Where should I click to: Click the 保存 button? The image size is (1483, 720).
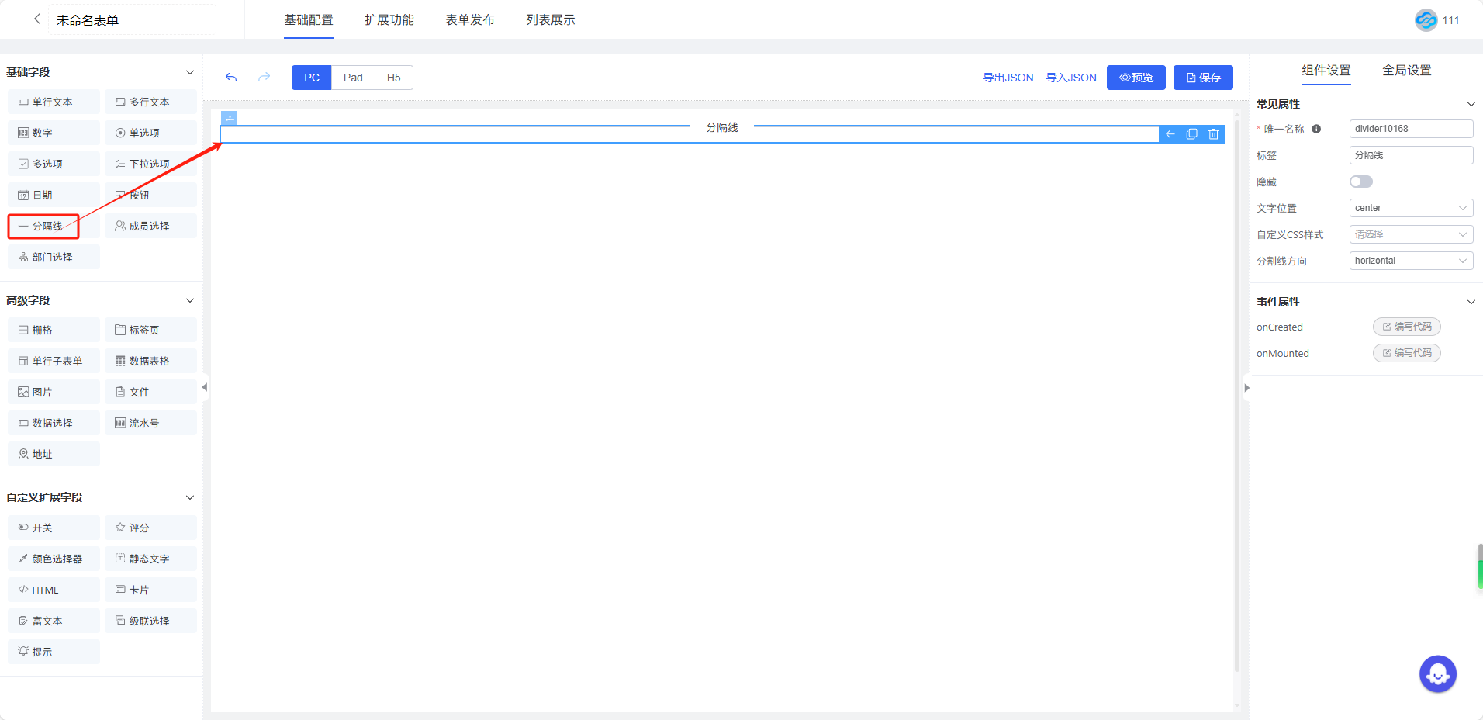[1202, 78]
